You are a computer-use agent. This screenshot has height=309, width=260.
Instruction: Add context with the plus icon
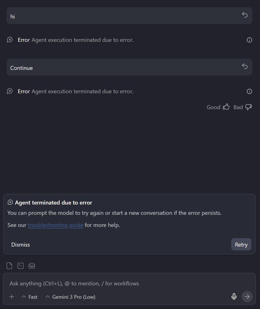12,297
